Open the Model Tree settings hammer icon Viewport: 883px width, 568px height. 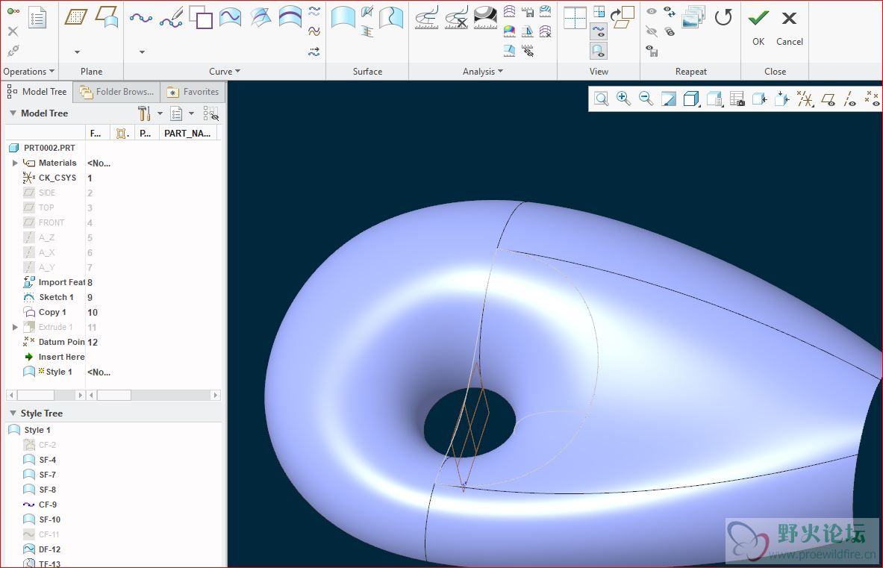click(144, 113)
